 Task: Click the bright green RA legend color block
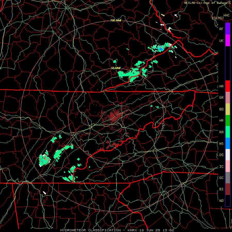(228, 132)
